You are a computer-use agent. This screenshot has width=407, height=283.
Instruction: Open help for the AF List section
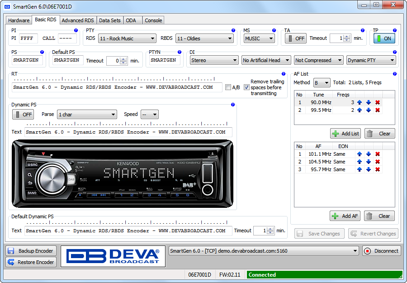point(394,74)
